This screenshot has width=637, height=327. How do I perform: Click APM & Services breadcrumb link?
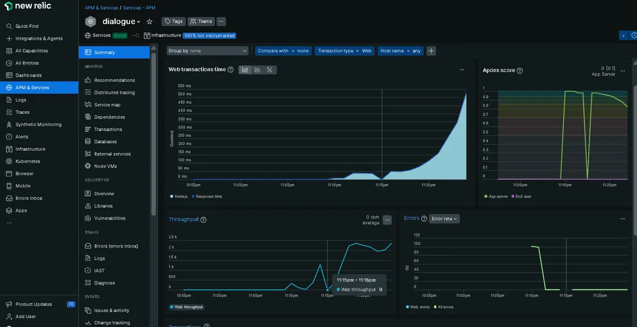[102, 8]
